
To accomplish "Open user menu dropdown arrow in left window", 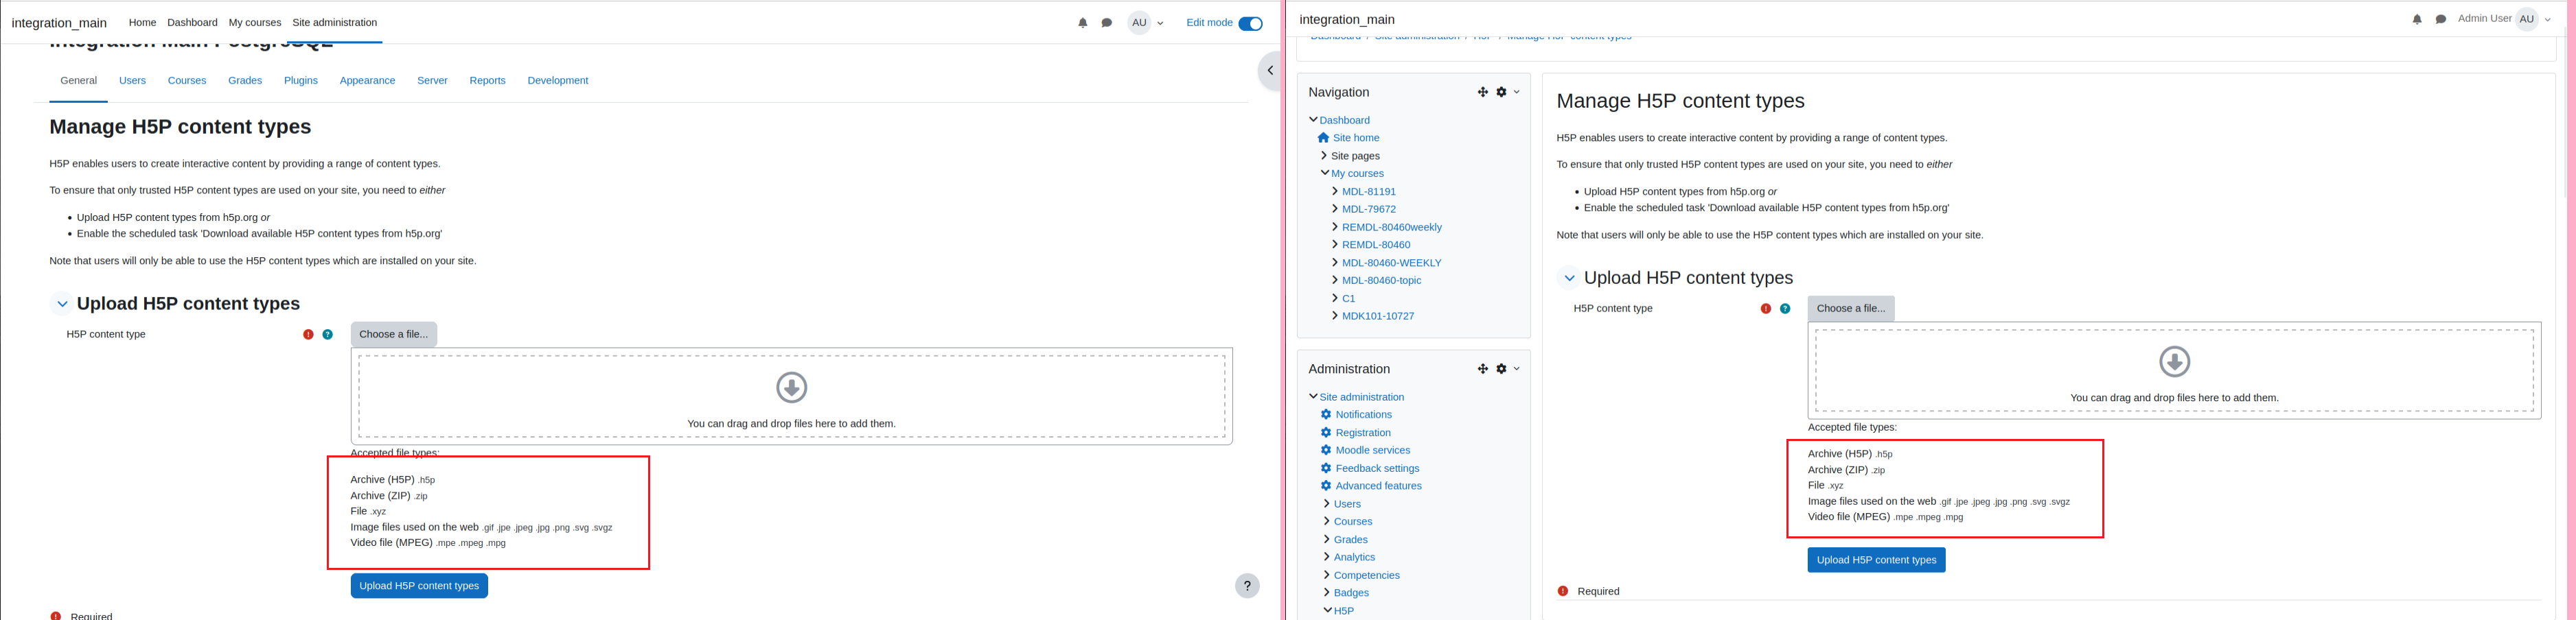I will coord(1160,23).
